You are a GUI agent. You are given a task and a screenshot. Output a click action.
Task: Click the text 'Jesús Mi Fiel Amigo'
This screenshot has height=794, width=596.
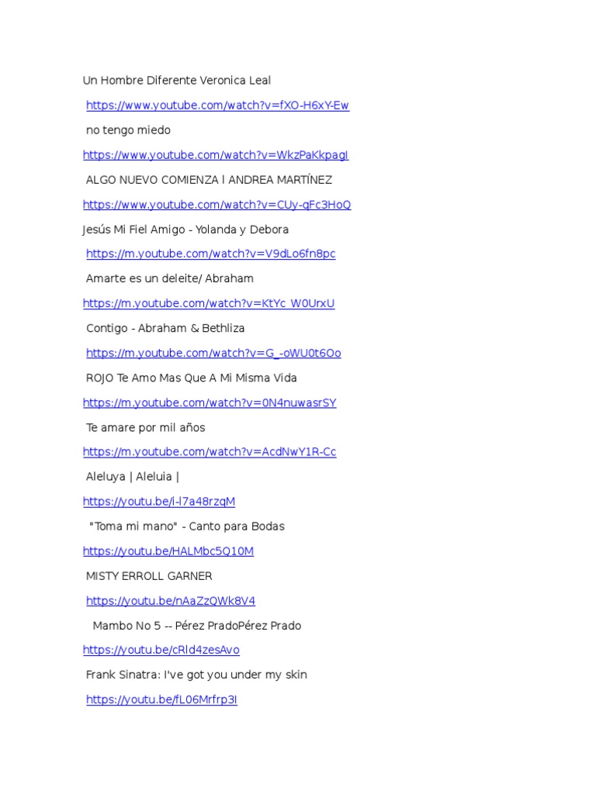click(133, 230)
